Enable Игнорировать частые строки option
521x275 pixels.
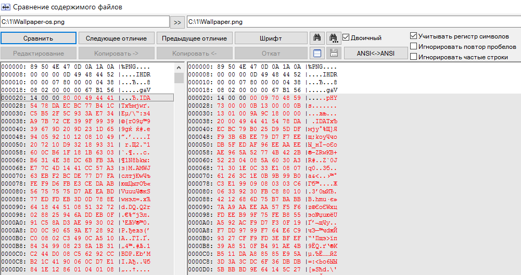point(414,57)
